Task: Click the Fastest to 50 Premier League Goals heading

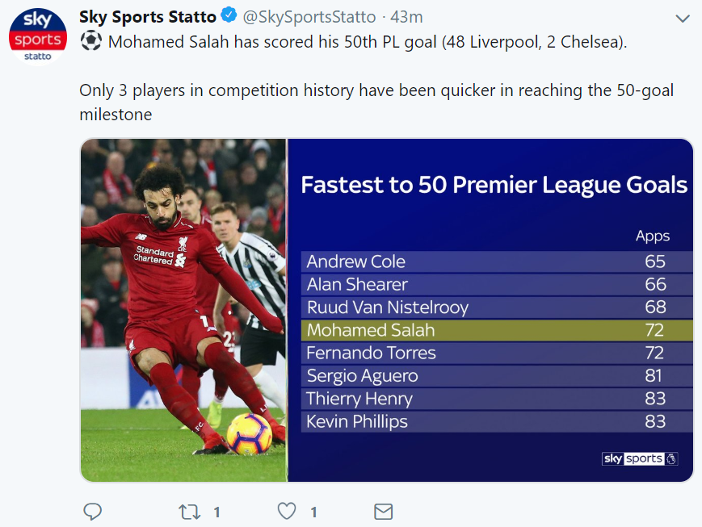Action: pyautogui.click(x=494, y=185)
